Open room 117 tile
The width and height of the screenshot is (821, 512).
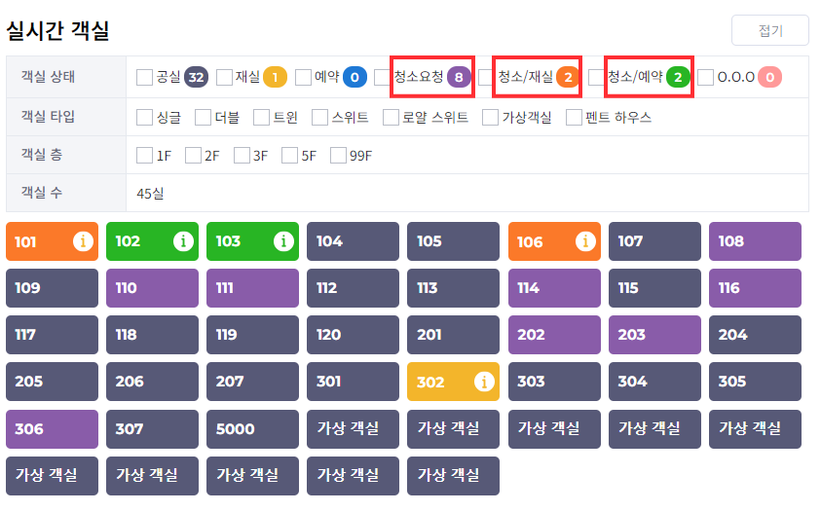(x=52, y=335)
